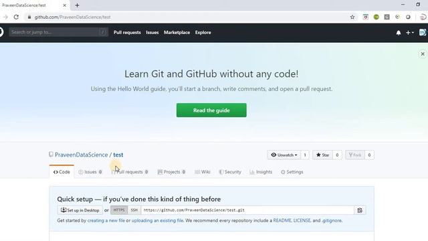This screenshot has height=241, width=428.
Task: View watchers count 1
Action: coord(305,155)
